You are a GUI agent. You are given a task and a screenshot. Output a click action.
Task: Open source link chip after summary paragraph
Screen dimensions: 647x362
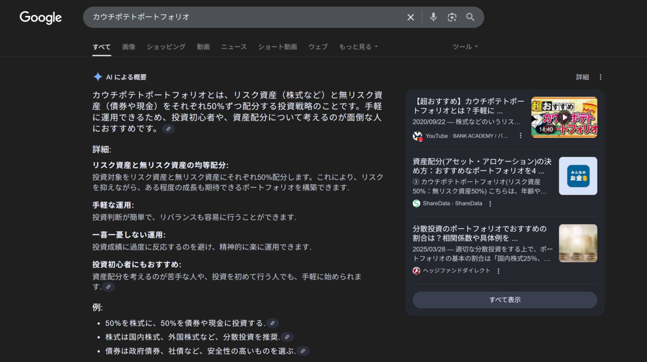pos(168,129)
